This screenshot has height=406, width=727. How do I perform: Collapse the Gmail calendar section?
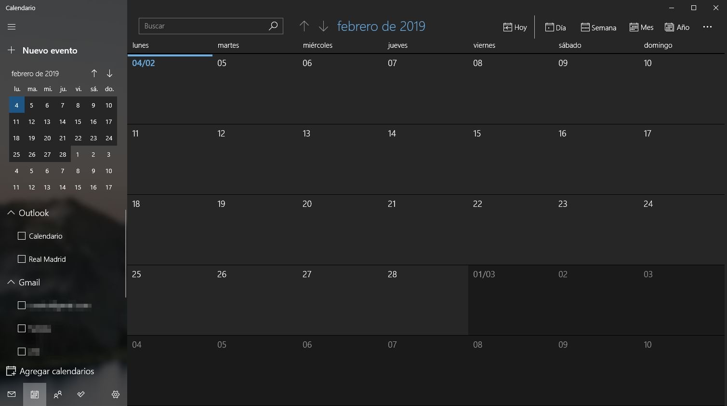pos(11,282)
